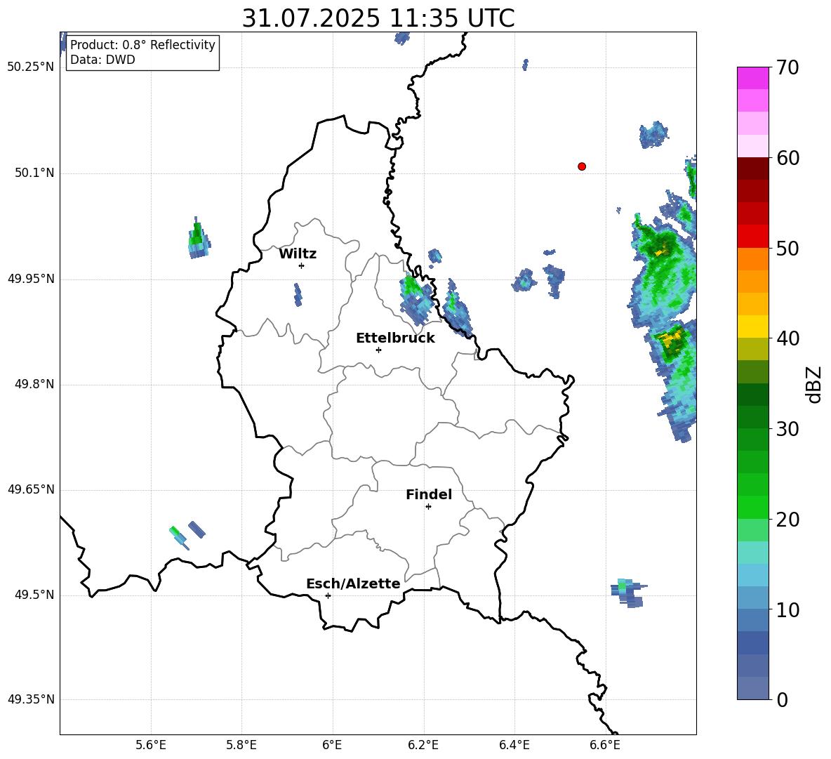
Task: Click the 5.8°E longitude label
Action: tap(241, 746)
